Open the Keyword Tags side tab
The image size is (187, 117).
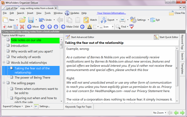coord(182,42)
